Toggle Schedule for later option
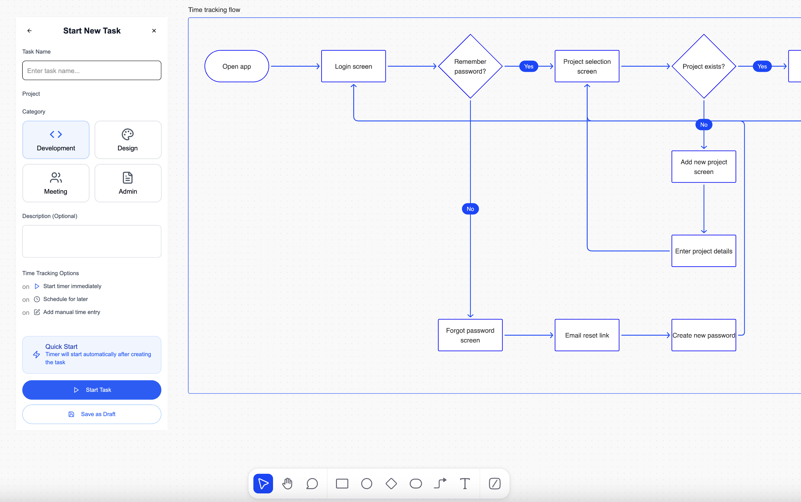 26,299
